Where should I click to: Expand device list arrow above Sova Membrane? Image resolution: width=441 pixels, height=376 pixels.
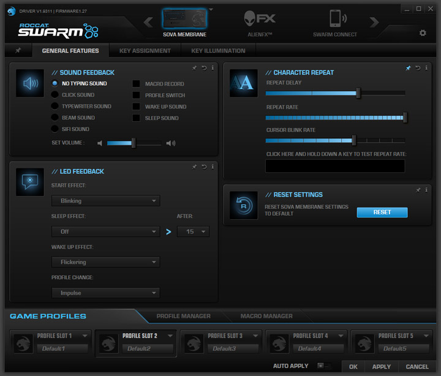pos(211,10)
